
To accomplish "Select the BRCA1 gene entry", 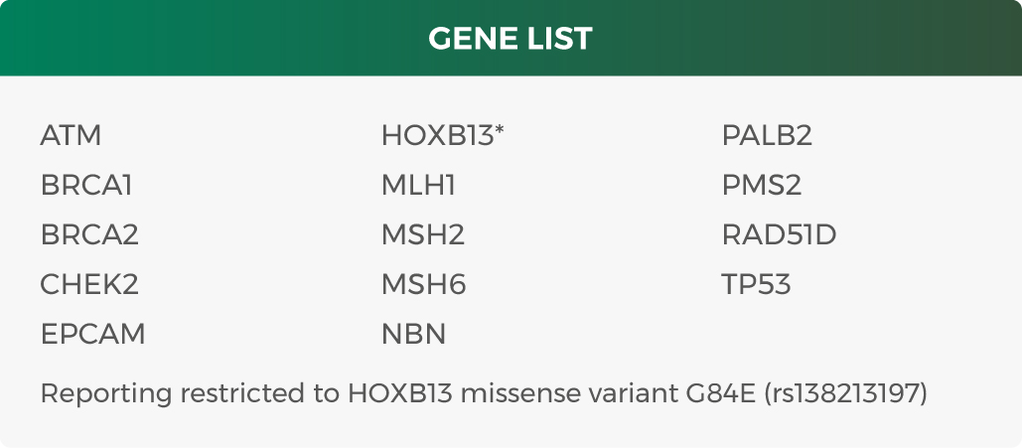I will tap(86, 185).
